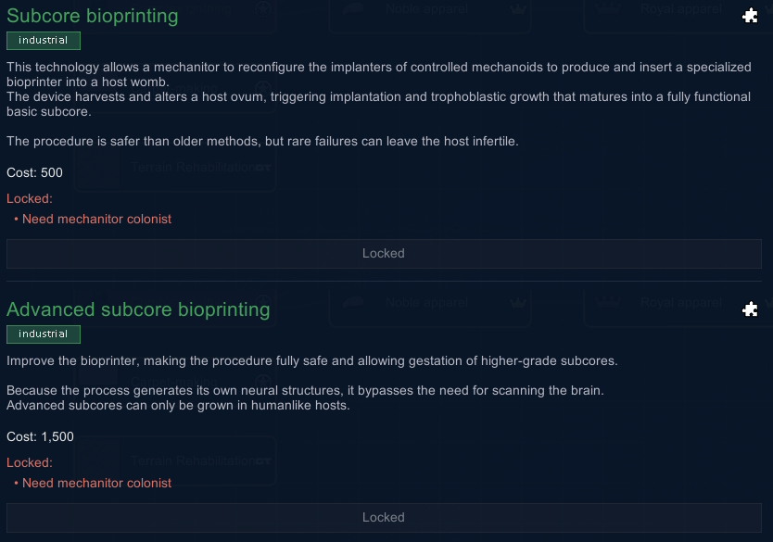773x542 pixels.
Task: Click faded crown icon next to top Noble apparel
Action: tap(518, 9)
